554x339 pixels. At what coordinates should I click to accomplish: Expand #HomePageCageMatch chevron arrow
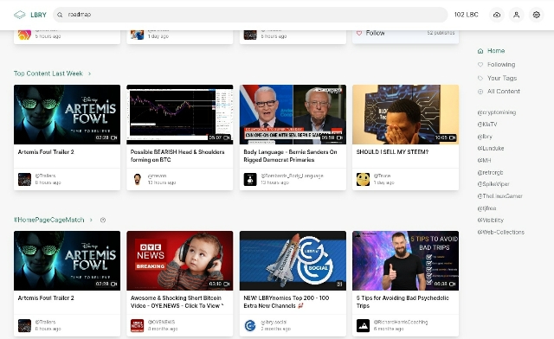tap(91, 220)
